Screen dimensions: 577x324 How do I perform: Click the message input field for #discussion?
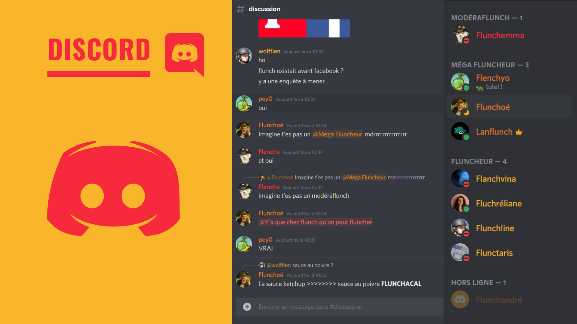pos(340,307)
